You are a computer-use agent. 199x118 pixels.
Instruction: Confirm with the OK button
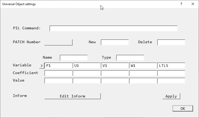tap(183, 108)
